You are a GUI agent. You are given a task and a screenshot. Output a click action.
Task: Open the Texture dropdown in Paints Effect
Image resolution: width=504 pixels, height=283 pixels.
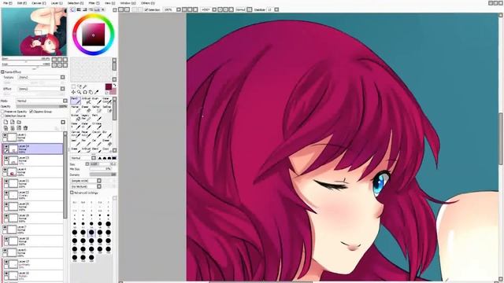coord(41,77)
